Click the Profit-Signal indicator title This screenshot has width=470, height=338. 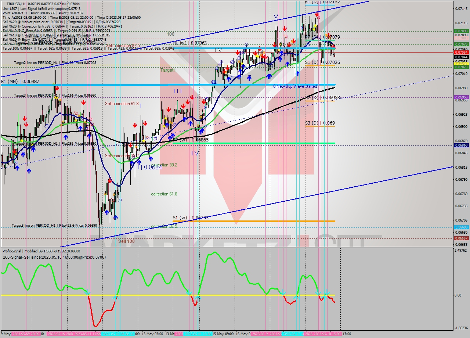tap(41, 251)
